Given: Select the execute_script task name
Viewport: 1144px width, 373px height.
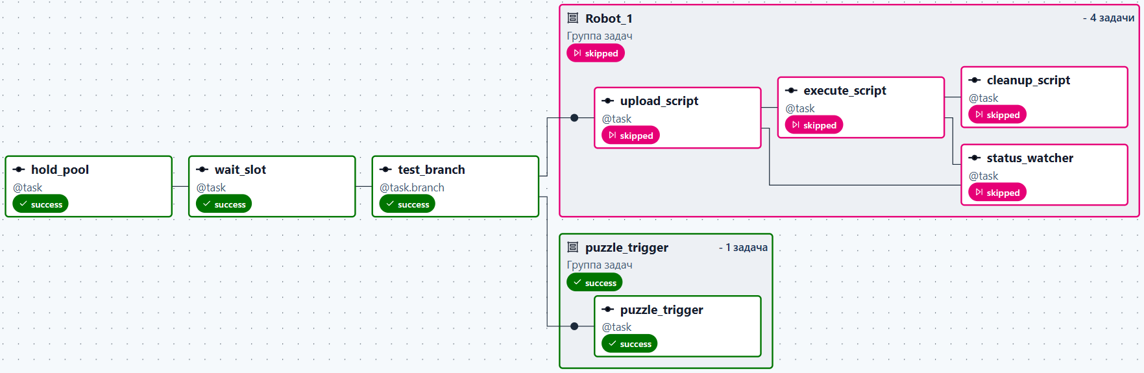Looking at the screenshot, I should point(845,91).
